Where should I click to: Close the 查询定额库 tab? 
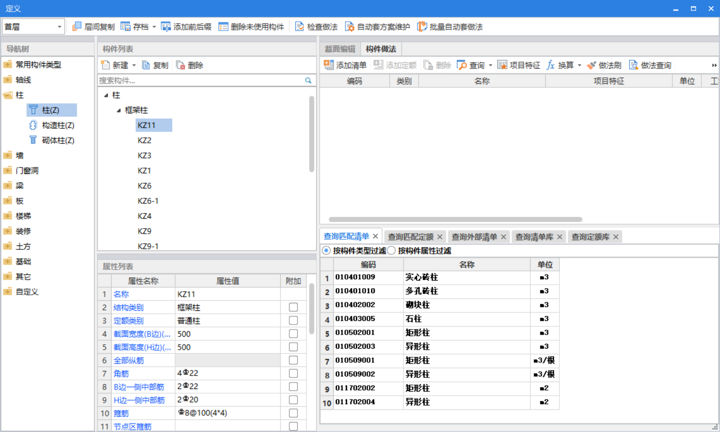(616, 237)
